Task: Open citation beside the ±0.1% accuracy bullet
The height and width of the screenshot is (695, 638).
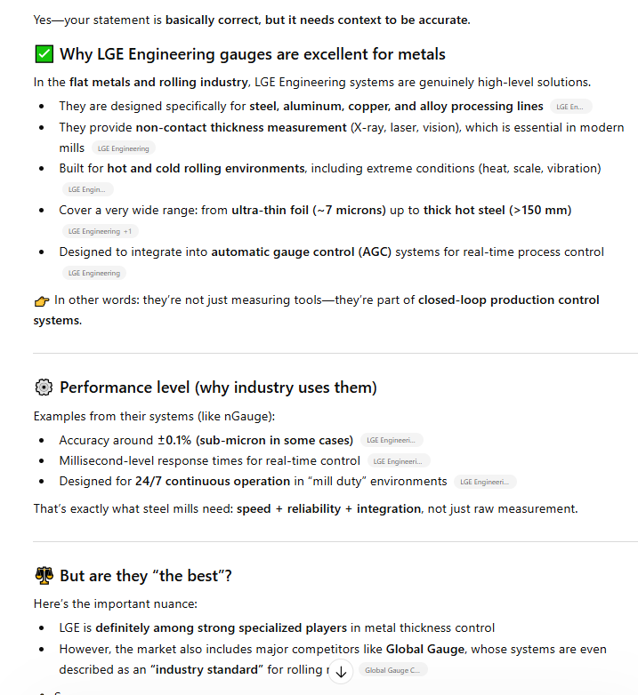Action: click(392, 440)
